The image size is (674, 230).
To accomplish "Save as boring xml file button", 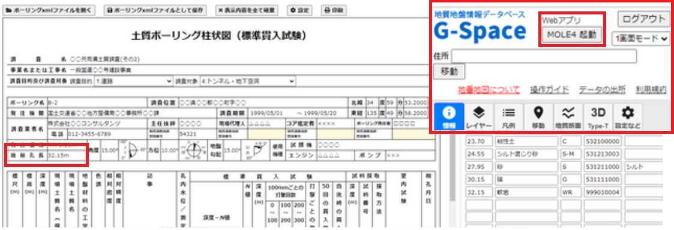I will [x=155, y=10].
